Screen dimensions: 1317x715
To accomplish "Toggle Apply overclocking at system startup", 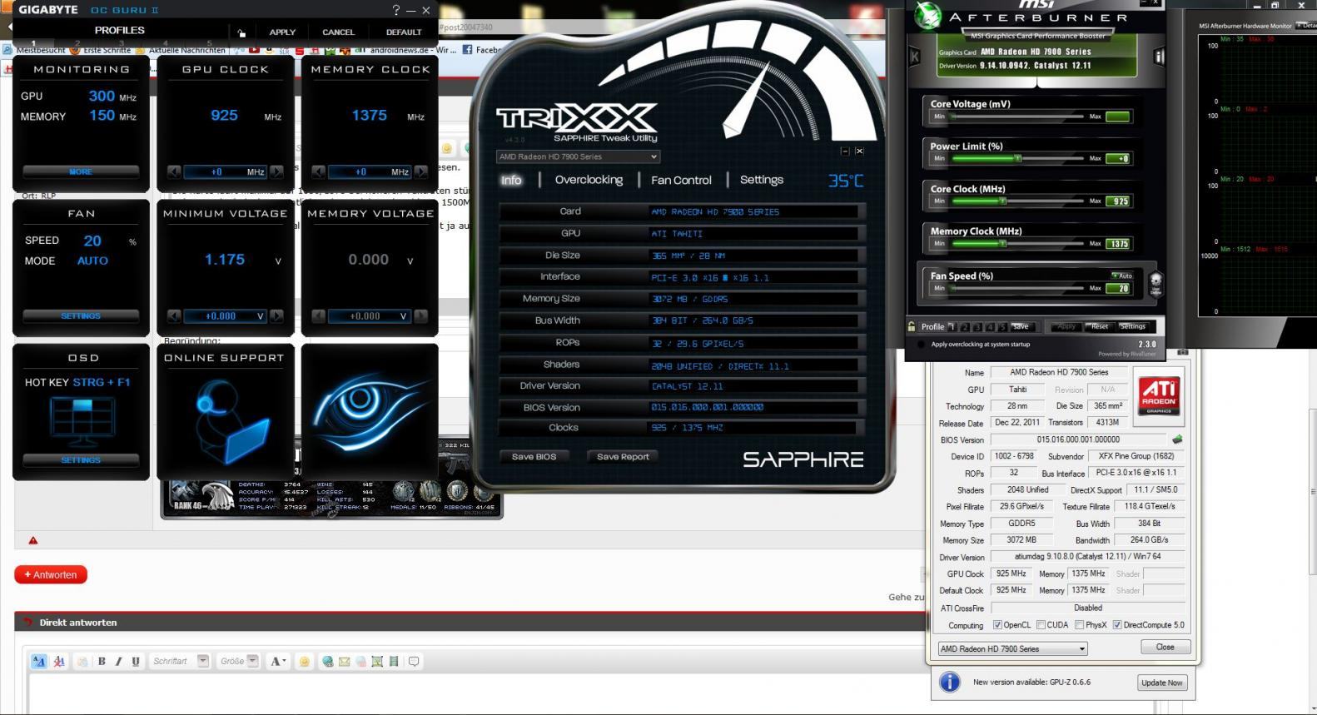I will 921,344.
